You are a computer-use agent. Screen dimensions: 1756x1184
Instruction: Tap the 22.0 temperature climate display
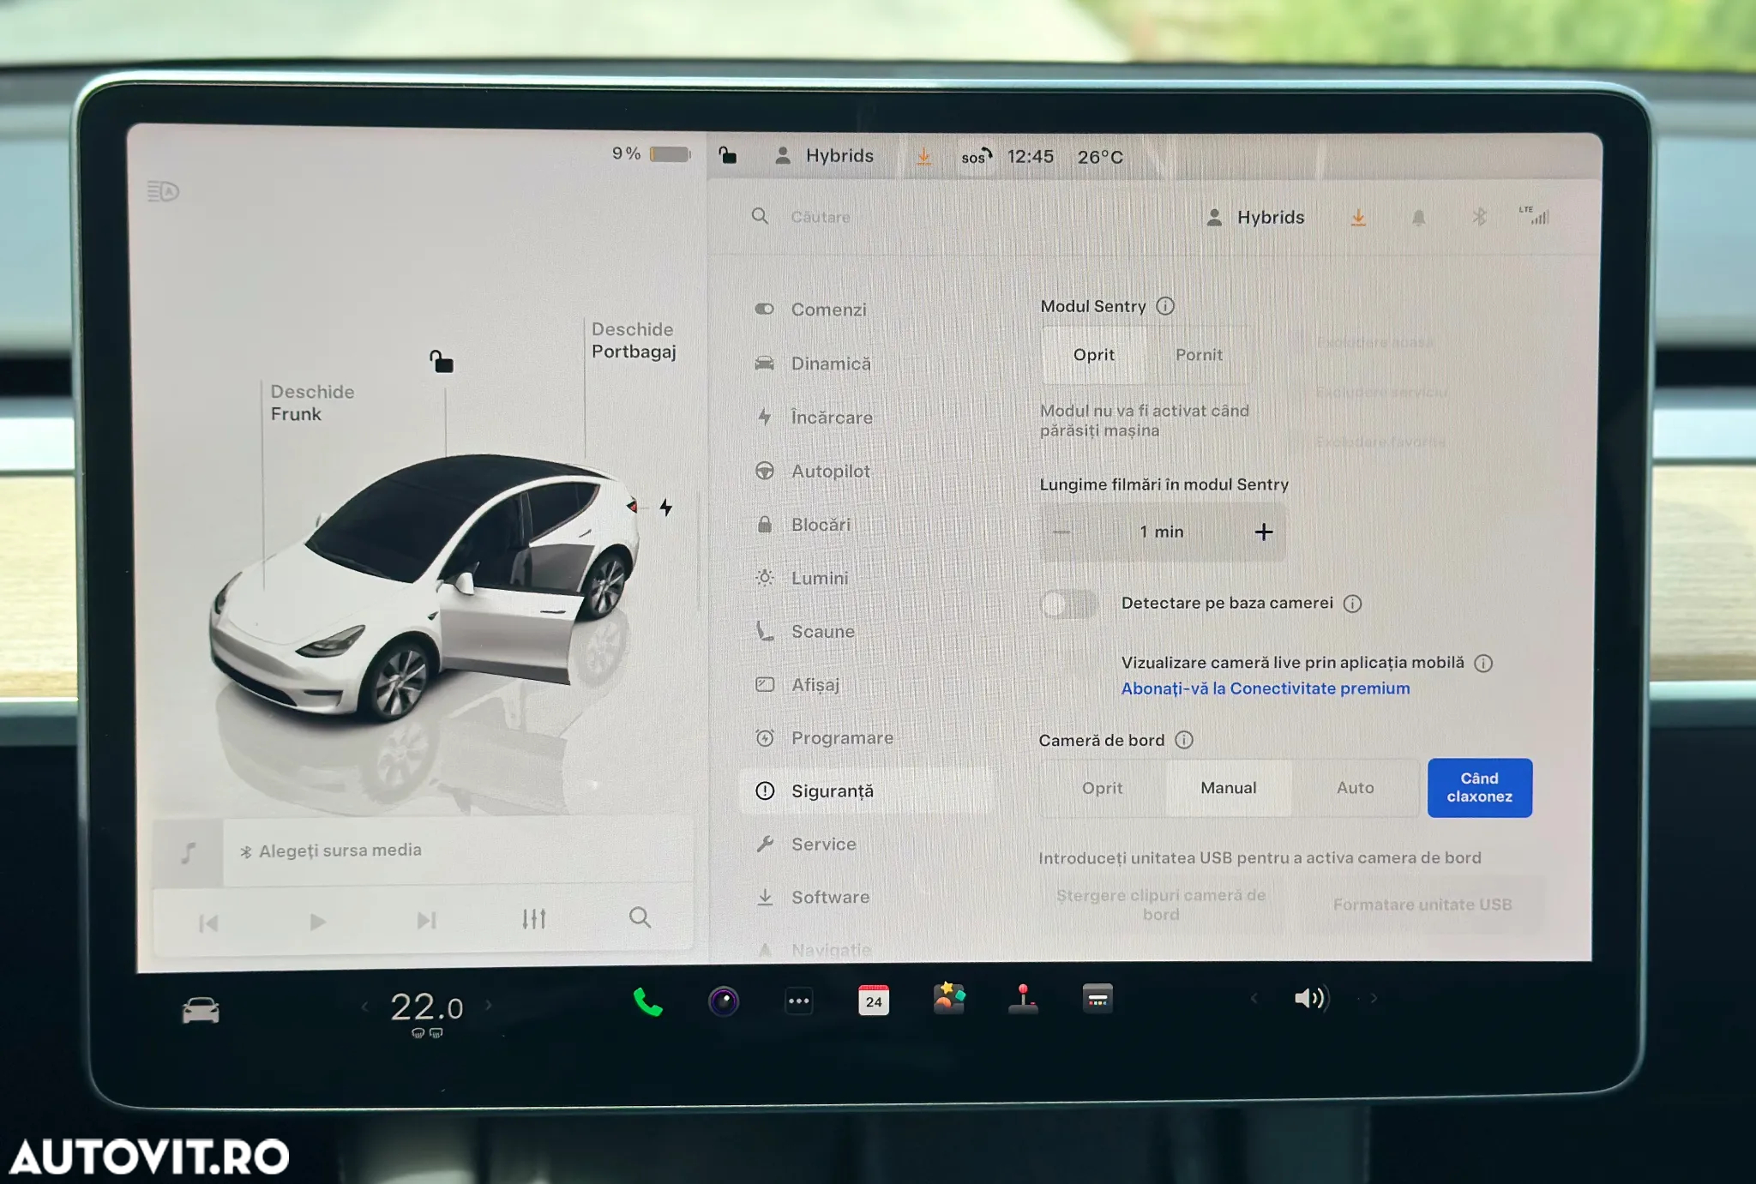[426, 1007]
